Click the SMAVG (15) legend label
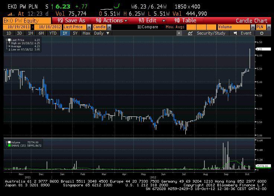Screen dimensions: 274x196 tap(19, 145)
